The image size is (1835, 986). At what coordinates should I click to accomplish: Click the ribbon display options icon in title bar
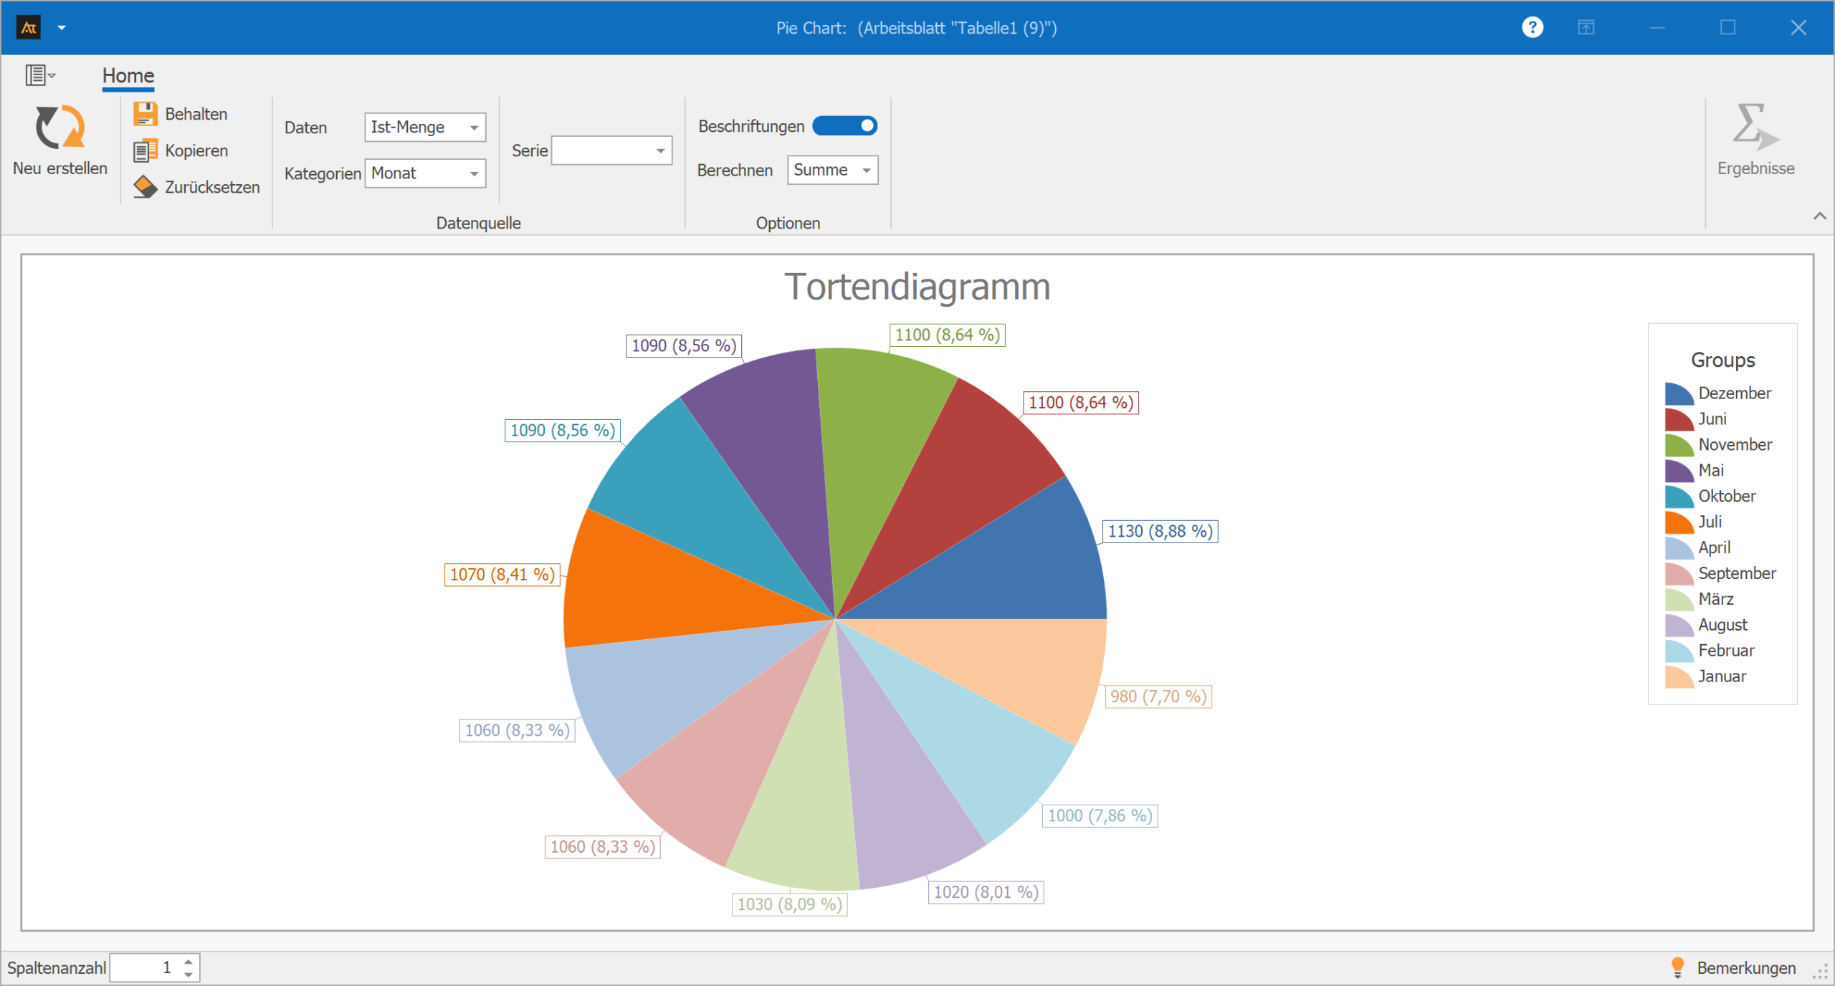coord(1586,28)
